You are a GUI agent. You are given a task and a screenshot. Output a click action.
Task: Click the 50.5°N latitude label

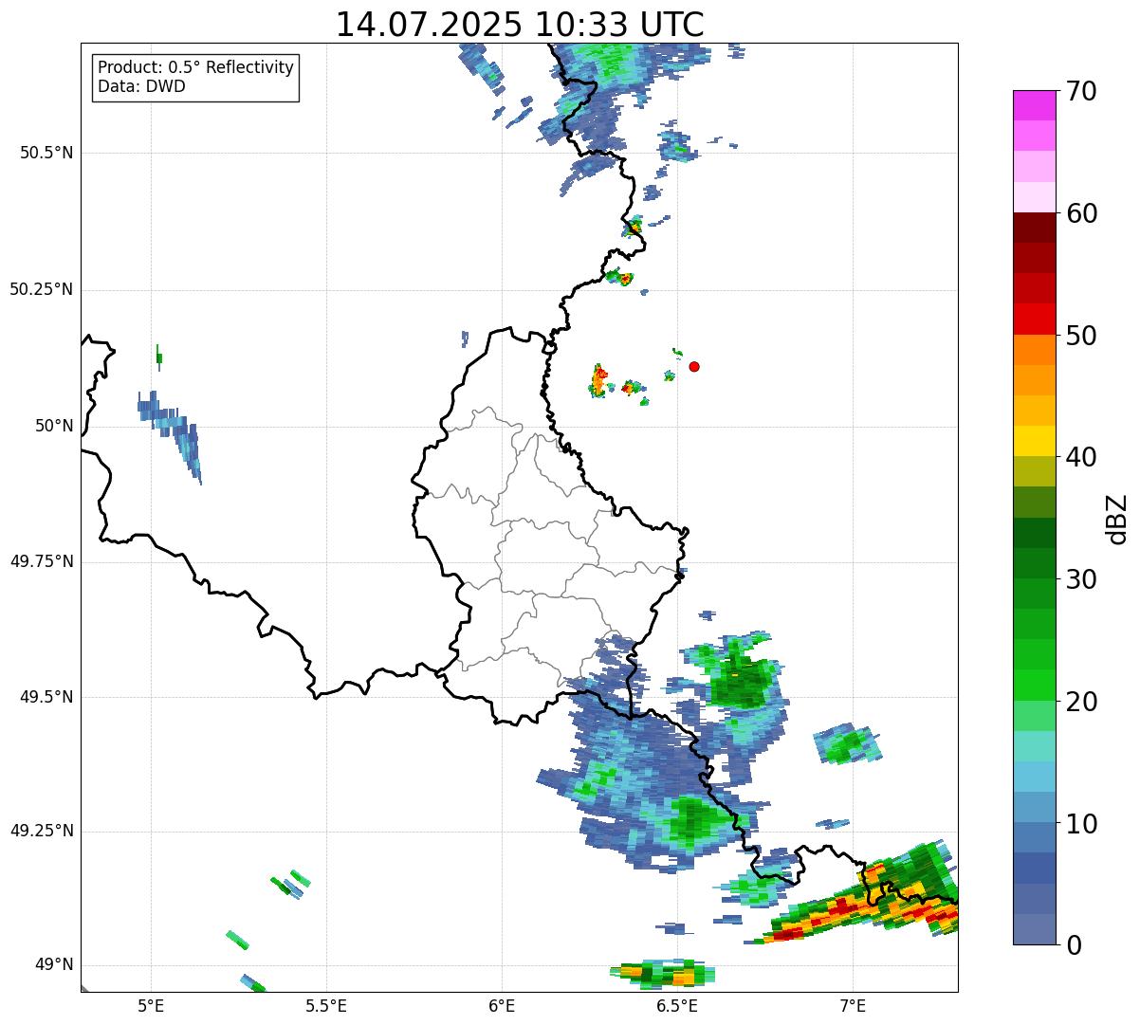coord(46,153)
